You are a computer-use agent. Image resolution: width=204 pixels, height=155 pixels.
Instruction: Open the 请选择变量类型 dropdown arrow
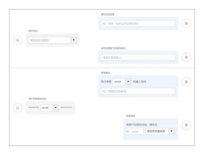pos(171,131)
